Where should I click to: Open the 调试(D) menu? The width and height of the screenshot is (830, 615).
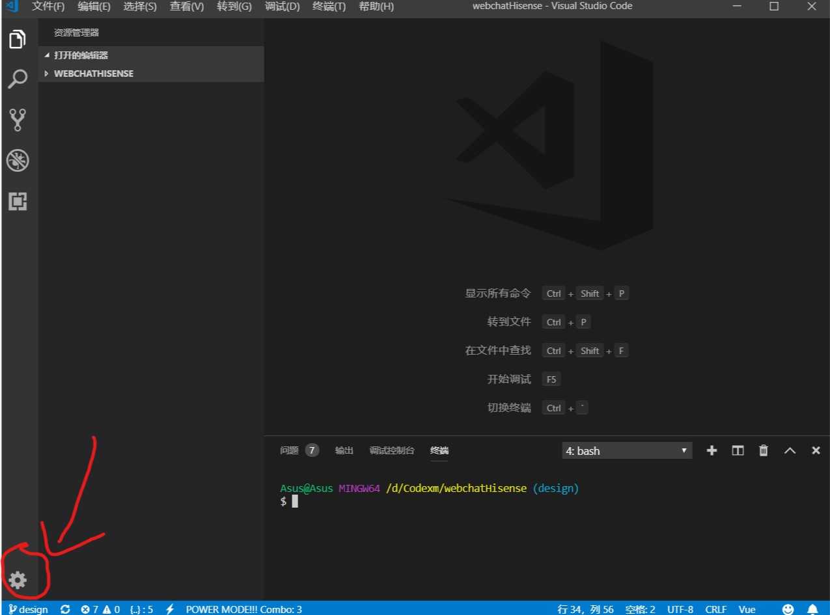283,7
